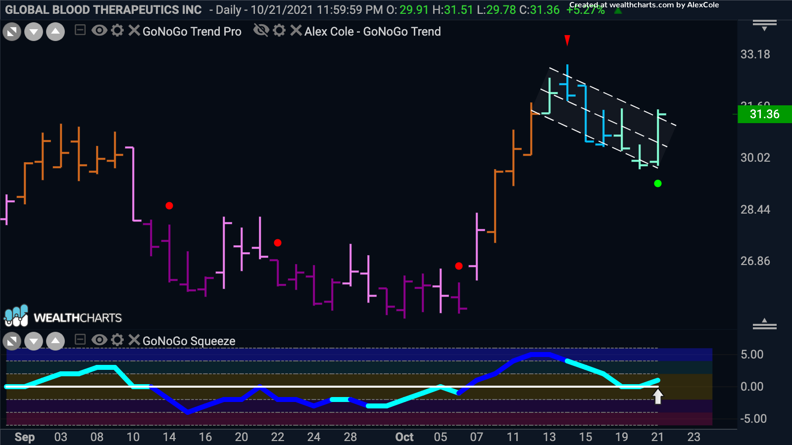Click the Oct date axis label

point(404,437)
